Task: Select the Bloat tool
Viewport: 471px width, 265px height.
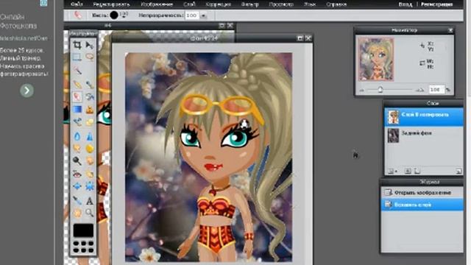Action: pyautogui.click(x=77, y=186)
